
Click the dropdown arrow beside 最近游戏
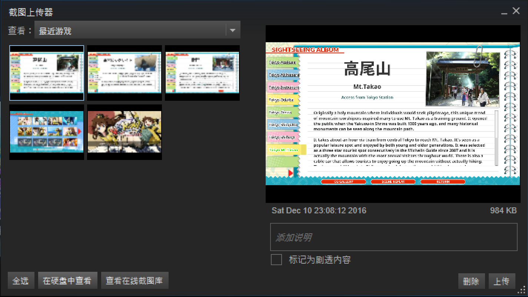(233, 30)
